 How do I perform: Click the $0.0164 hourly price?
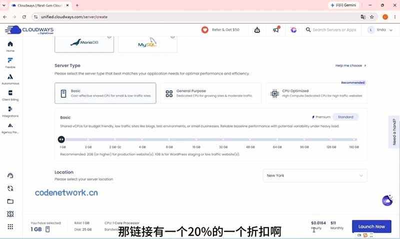318,223
